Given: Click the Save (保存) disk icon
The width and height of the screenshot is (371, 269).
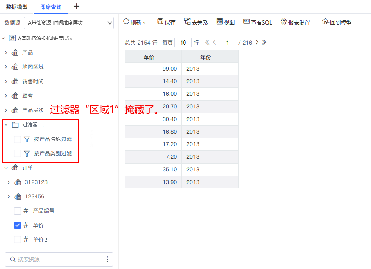Looking at the screenshot, I should [160, 22].
